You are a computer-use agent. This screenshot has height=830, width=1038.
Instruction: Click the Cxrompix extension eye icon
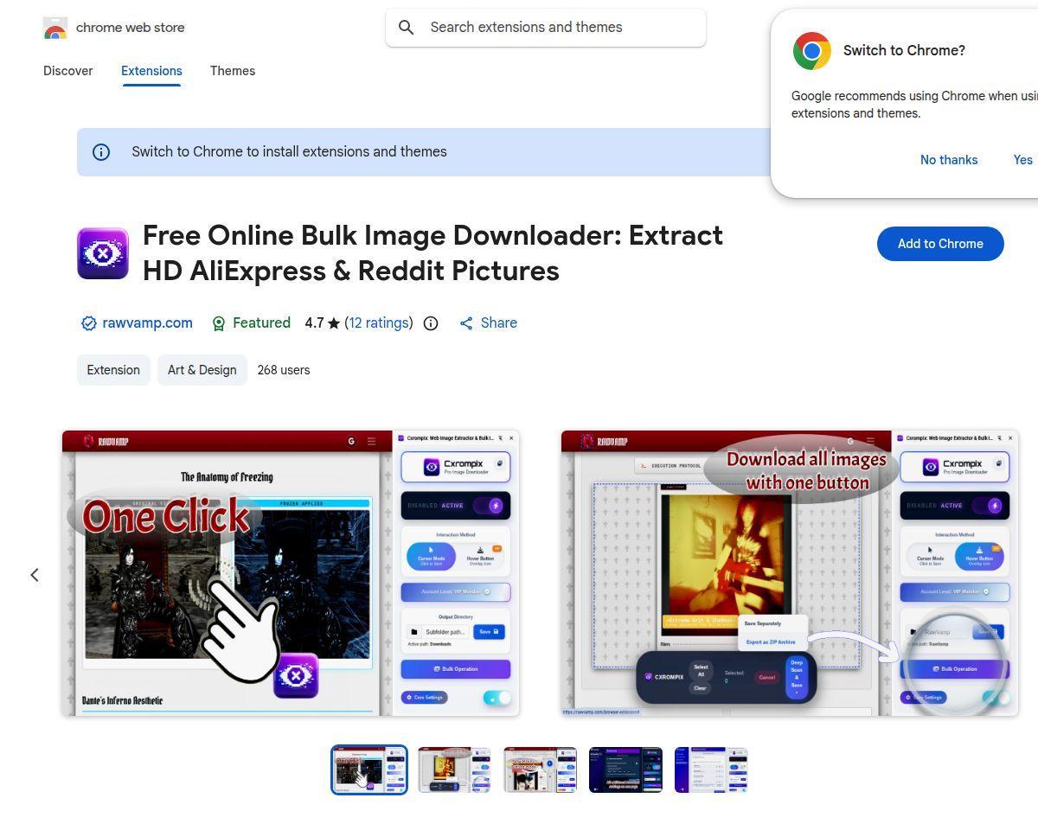[103, 253]
